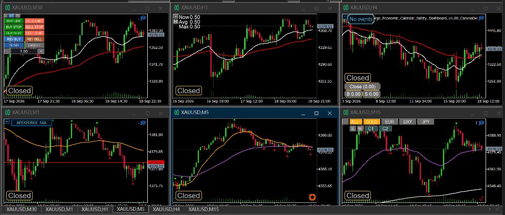The image size is (505, 215).
Task: Collapse the H4 calendar dashboard with minus
Action: (x=345, y=16)
